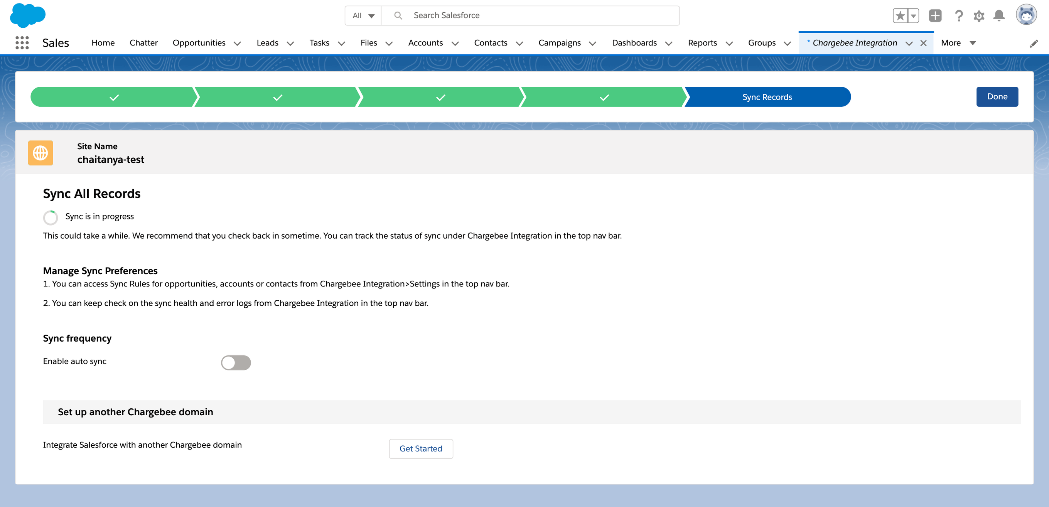Click Get Started for another domain
Viewport: 1049px width, 507px height.
tap(420, 448)
